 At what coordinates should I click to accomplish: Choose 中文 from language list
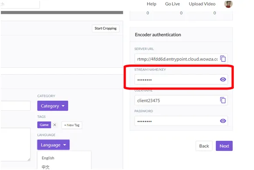tap(45, 167)
